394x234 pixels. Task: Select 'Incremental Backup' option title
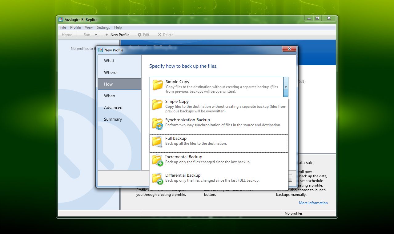tap(183, 157)
